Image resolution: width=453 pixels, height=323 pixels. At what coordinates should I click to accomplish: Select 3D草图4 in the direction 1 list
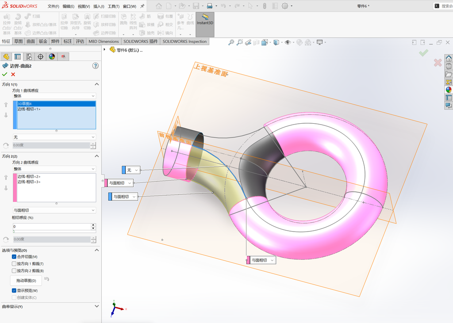pos(56,104)
